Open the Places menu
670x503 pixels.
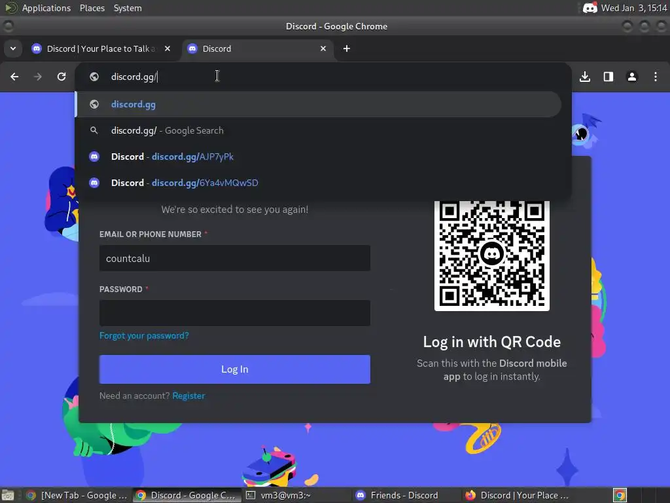coord(92,8)
